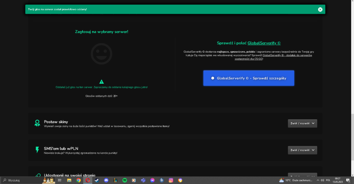Click the search magnifier icon on taskbar
Viewport: 354px width, 184px height.
(5, 180)
